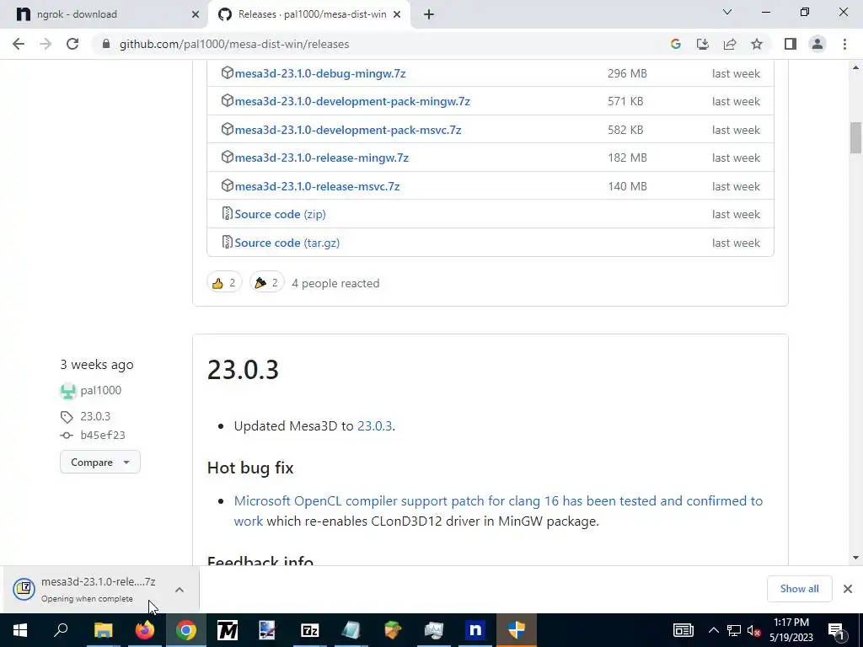Toggle the browser side panel
This screenshot has width=863, height=647.
coord(791,44)
